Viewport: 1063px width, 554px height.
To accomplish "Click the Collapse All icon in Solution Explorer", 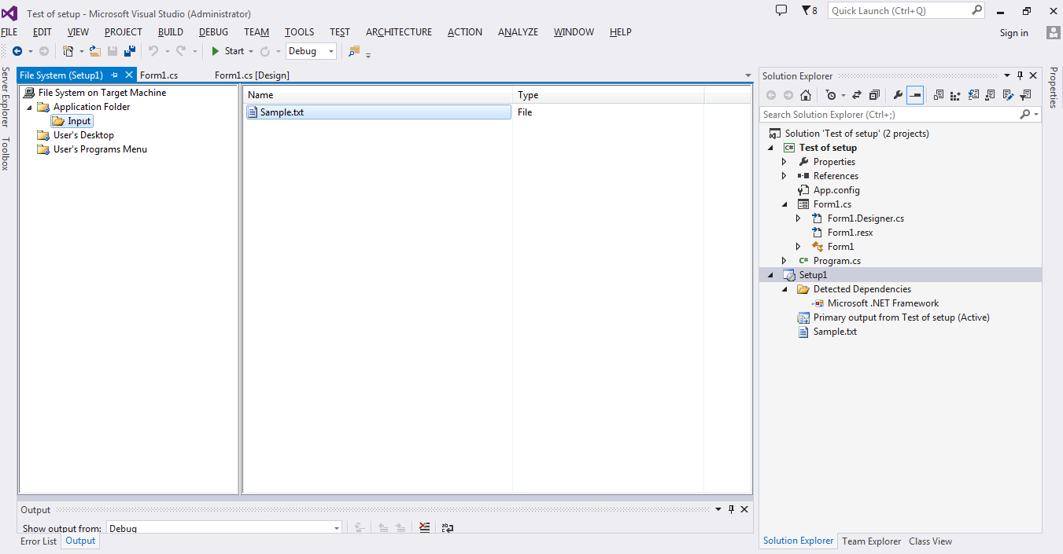I will click(x=874, y=95).
